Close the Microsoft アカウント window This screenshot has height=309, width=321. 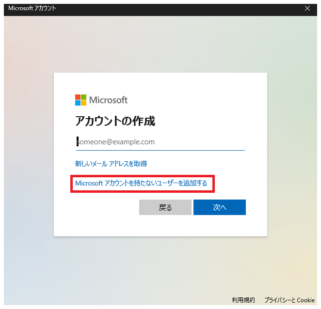click(307, 8)
